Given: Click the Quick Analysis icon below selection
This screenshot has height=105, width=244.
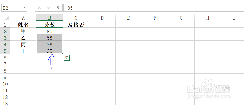Looking at the screenshot, I should pyautogui.click(x=67, y=58).
